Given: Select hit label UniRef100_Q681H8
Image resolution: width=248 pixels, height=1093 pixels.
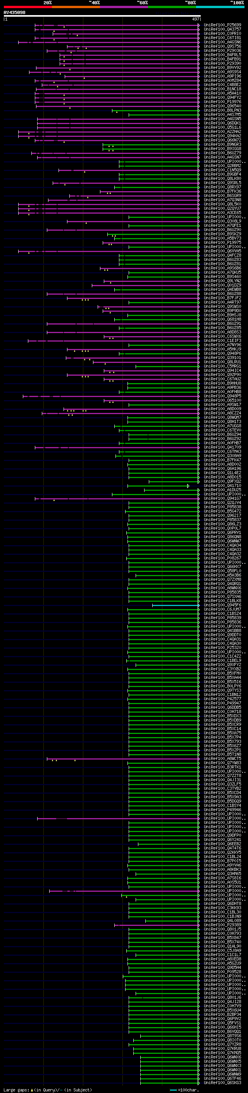Looking at the screenshot, I should tap(222, 319).
